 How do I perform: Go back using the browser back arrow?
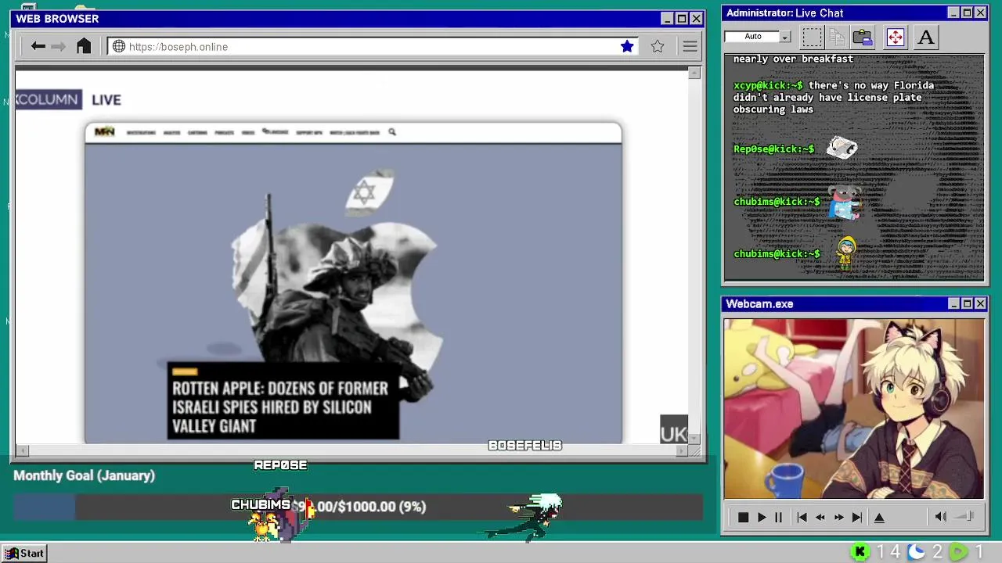[38, 47]
